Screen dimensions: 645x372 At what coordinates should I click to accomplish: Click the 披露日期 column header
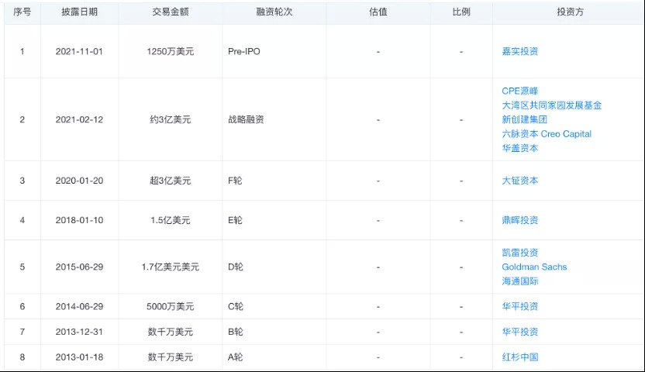coord(79,12)
